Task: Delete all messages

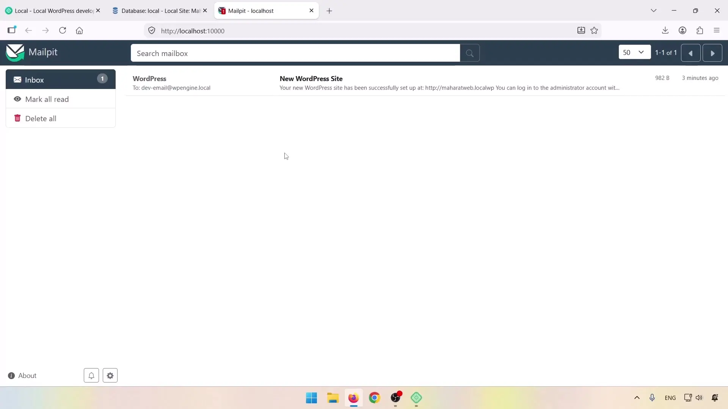Action: tap(61, 118)
